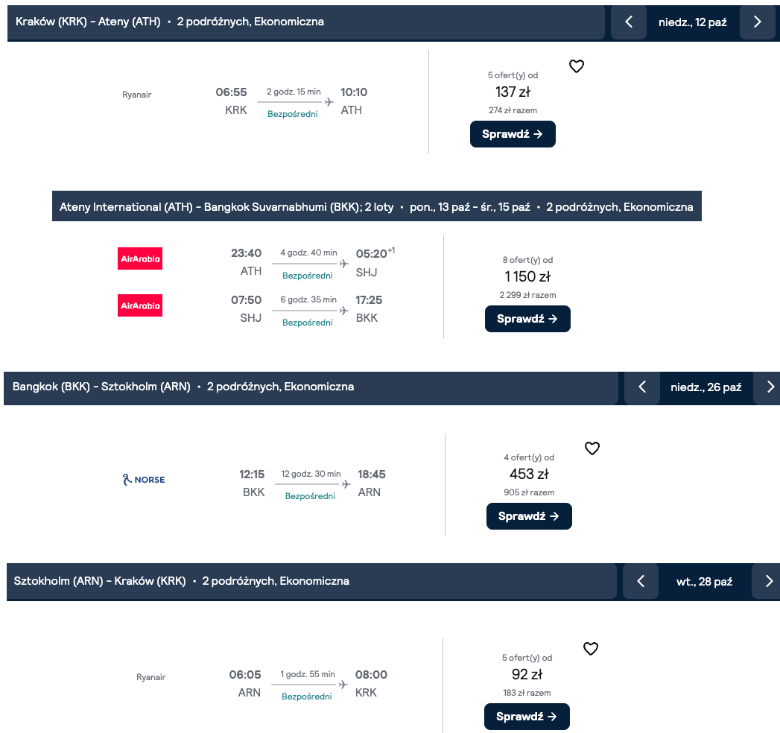The height and width of the screenshot is (733, 780).
Task: Toggle heart on the Sztokholm–Kraków Ryanair flight
Action: (591, 649)
